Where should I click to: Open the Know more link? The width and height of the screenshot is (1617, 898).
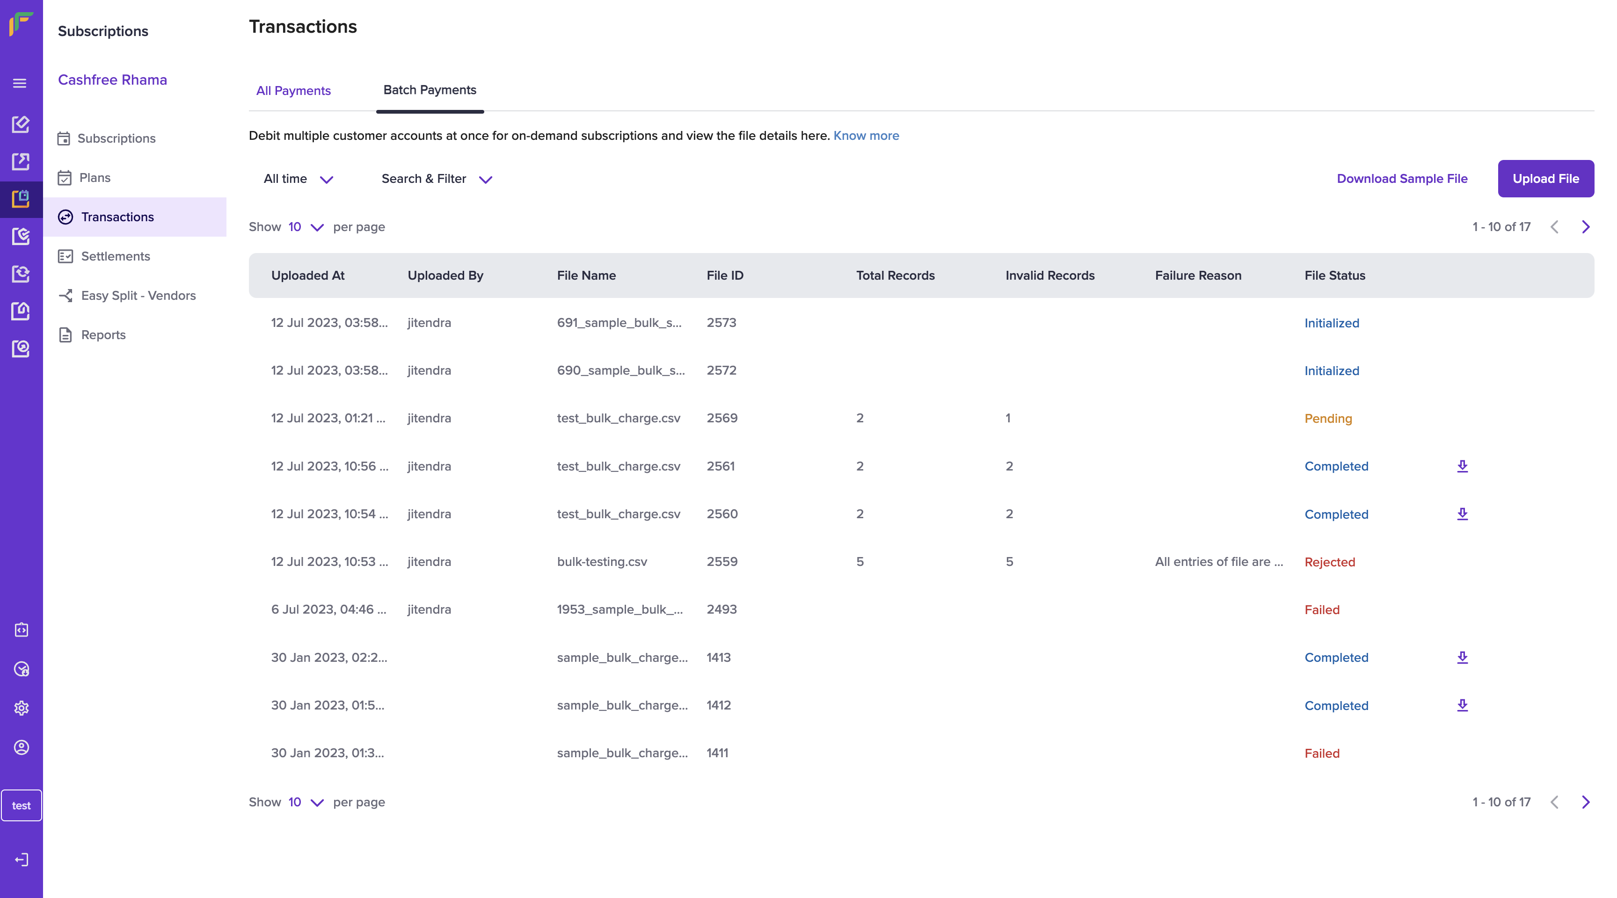tap(866, 136)
